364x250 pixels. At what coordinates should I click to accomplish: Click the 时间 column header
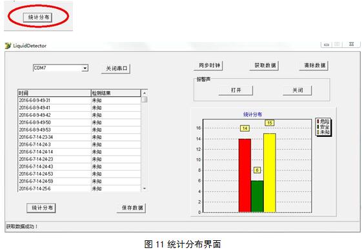tap(54, 93)
